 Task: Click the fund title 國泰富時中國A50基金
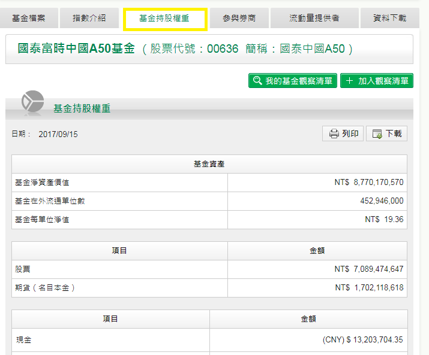(x=76, y=48)
